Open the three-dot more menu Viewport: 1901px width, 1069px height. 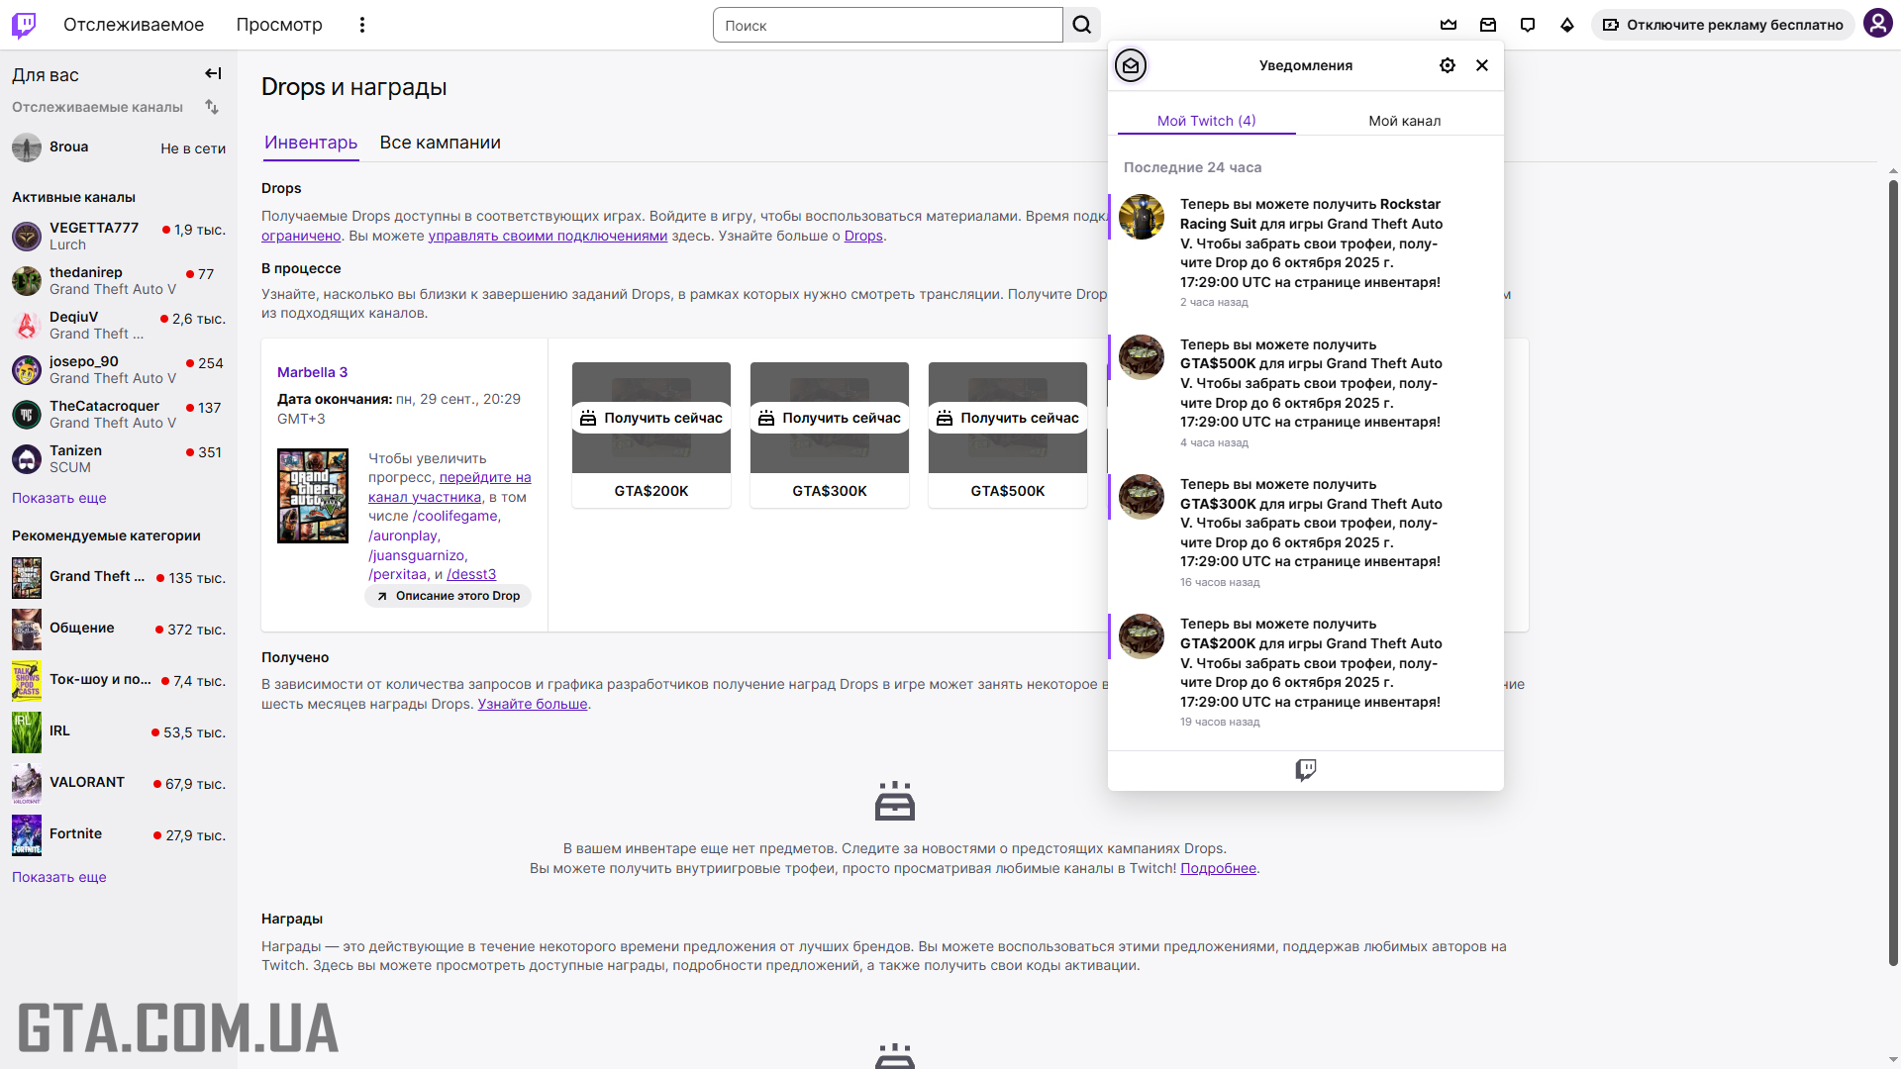362,25
